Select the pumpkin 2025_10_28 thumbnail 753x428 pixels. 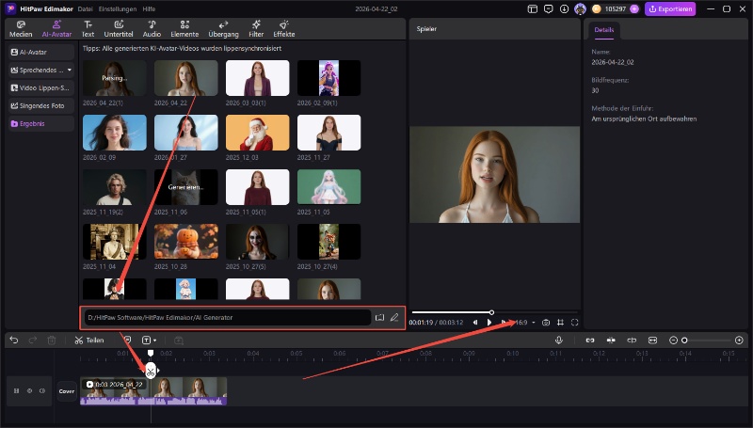point(185,242)
